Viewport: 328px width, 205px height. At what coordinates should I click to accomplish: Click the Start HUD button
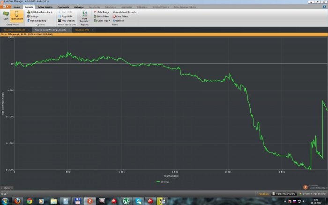[65, 12]
